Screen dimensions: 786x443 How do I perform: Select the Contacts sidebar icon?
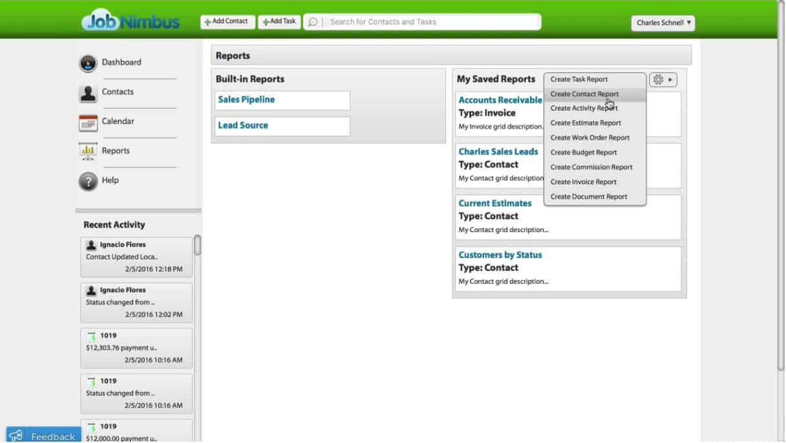point(89,92)
